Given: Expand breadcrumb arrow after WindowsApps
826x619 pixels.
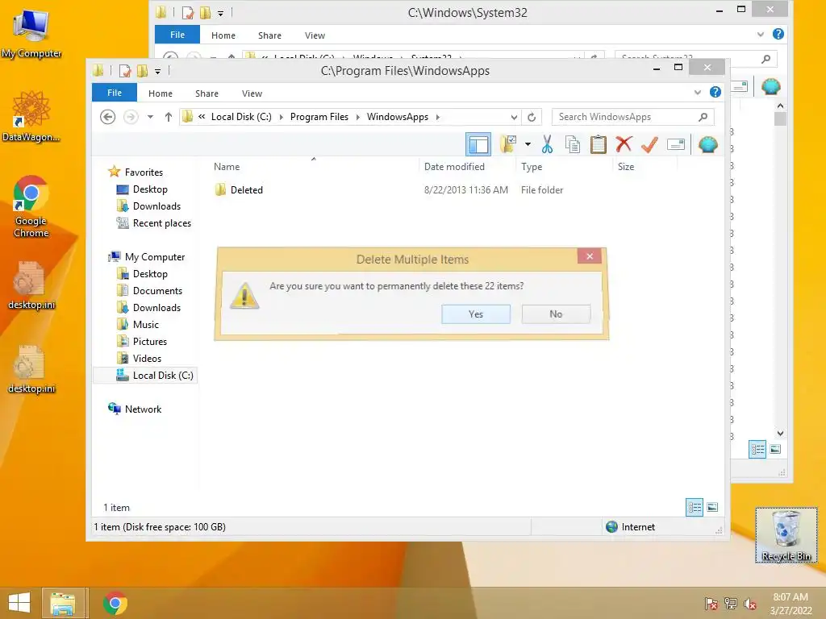Looking at the screenshot, I should pyautogui.click(x=438, y=117).
